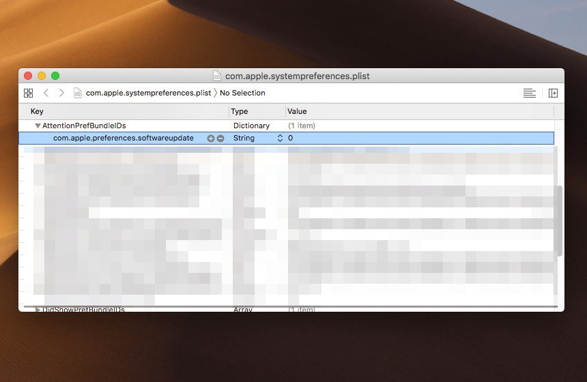Expand the DidShowPrefBundleIDs array
This screenshot has height=382, width=587.
pyautogui.click(x=38, y=310)
